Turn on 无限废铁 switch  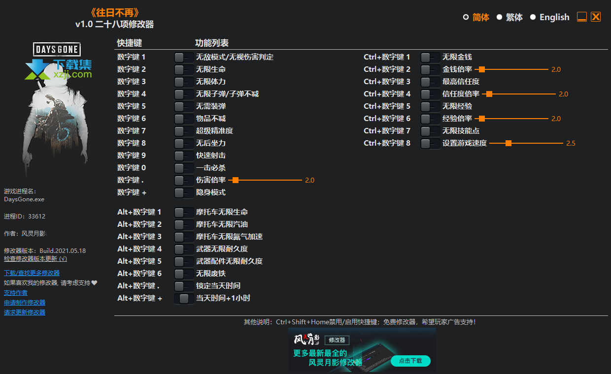[x=184, y=274]
